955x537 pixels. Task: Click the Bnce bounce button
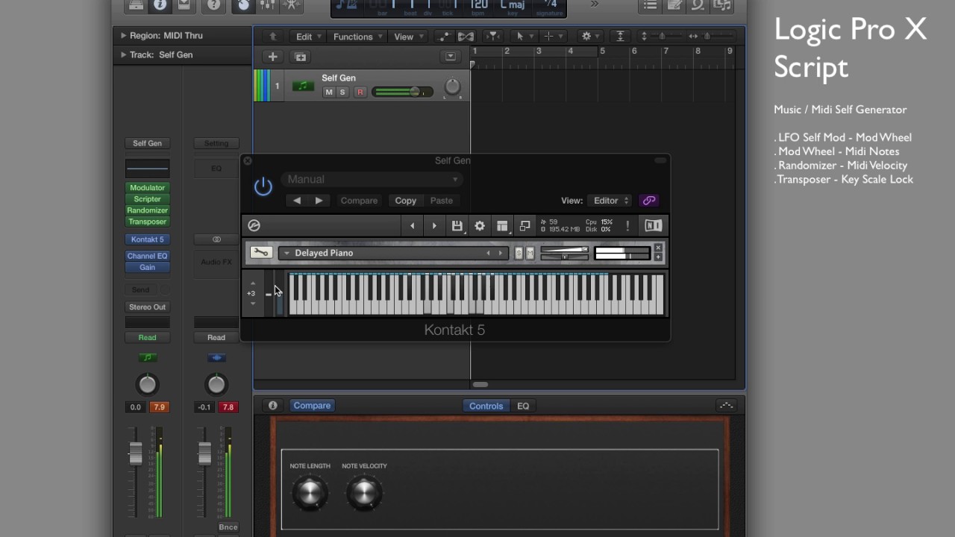point(228,527)
